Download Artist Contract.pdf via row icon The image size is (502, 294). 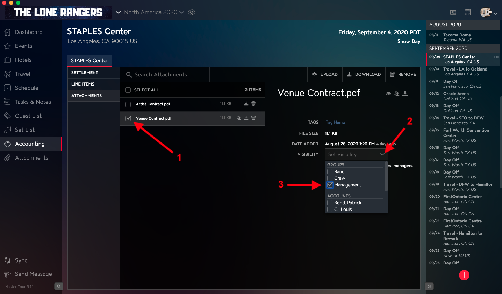click(x=246, y=104)
